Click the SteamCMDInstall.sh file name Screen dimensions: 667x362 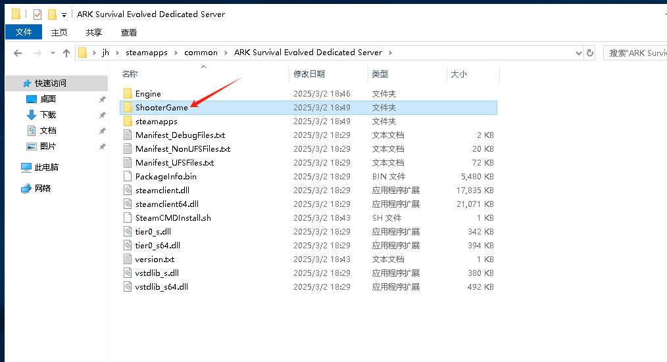tap(173, 218)
